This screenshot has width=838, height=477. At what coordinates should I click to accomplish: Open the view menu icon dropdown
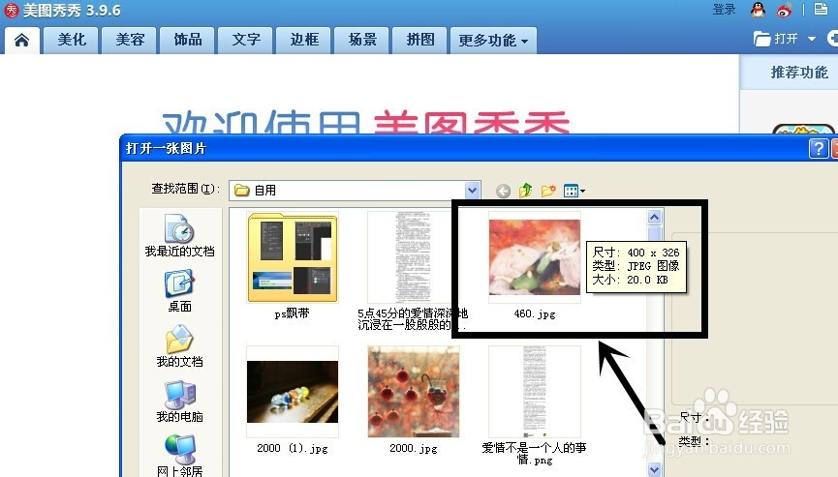coord(574,191)
